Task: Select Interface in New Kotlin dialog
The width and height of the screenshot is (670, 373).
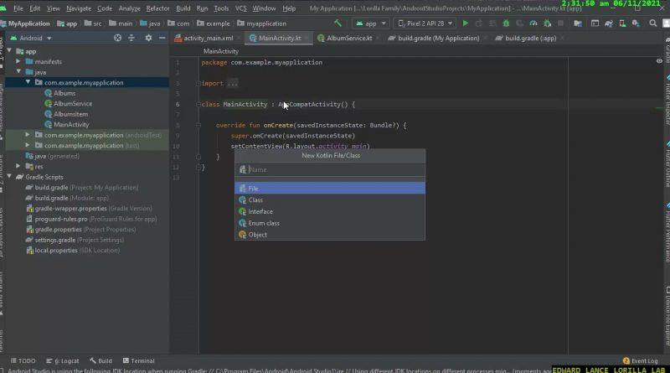Action: (330, 211)
